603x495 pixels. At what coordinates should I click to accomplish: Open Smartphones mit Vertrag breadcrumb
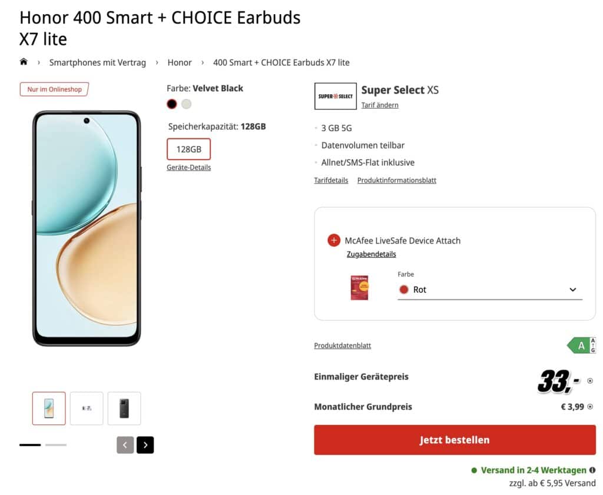coord(97,62)
